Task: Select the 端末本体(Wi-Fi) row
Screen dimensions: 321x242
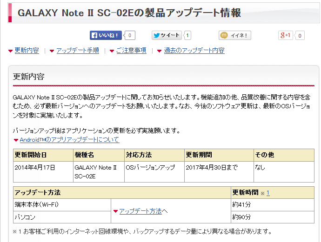Action: 62,205
